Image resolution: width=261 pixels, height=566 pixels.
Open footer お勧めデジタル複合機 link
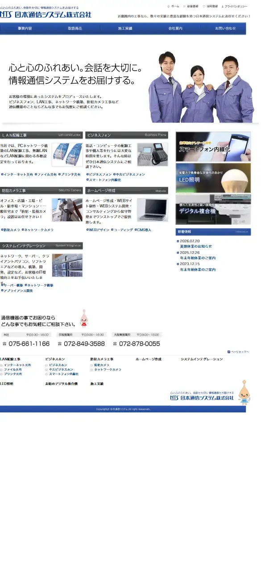[61, 384]
